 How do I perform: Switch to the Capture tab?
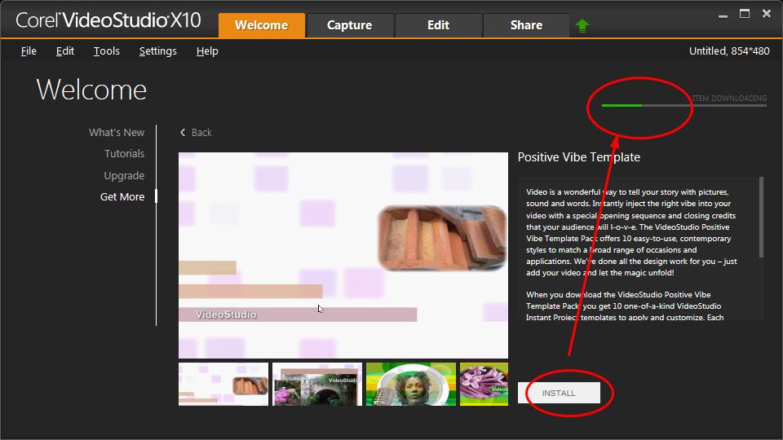click(x=350, y=25)
